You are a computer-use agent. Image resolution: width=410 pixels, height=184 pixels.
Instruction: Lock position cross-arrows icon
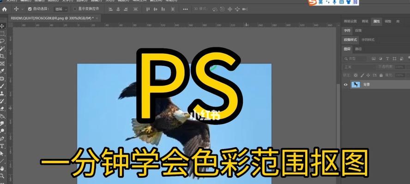[x=368, y=75]
